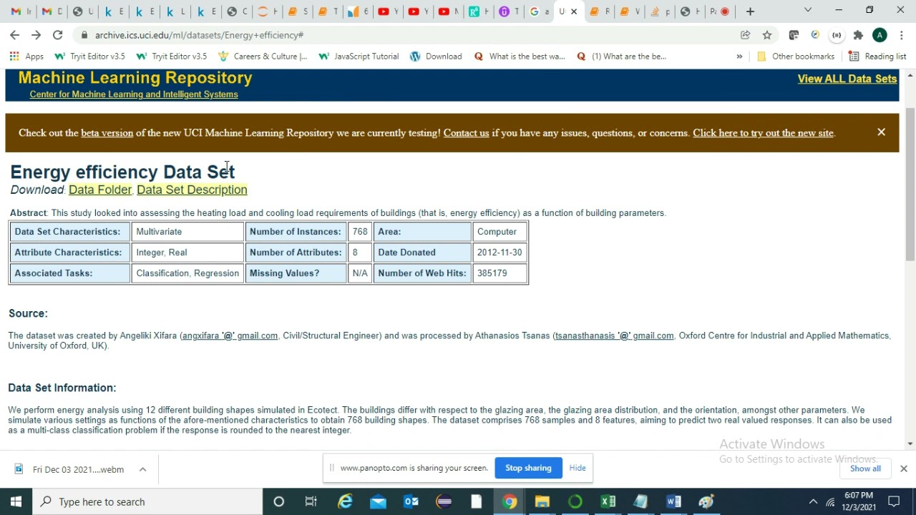Expand the Fri Dec 03 webm download options
This screenshot has height=515, width=916.
coord(142,469)
